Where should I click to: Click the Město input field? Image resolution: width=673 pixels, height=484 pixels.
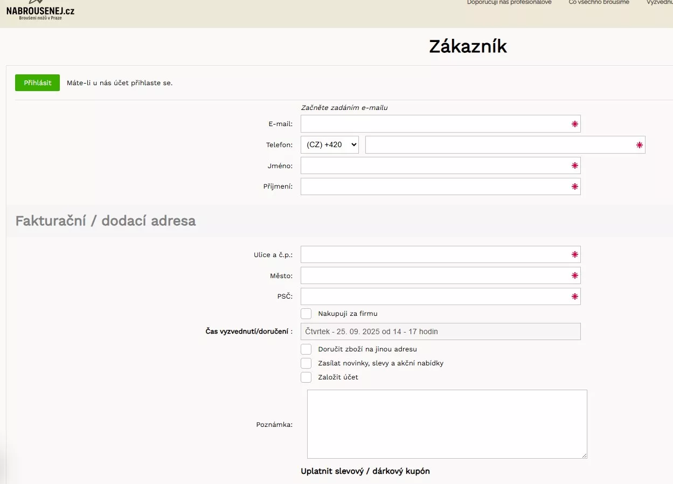click(x=440, y=275)
